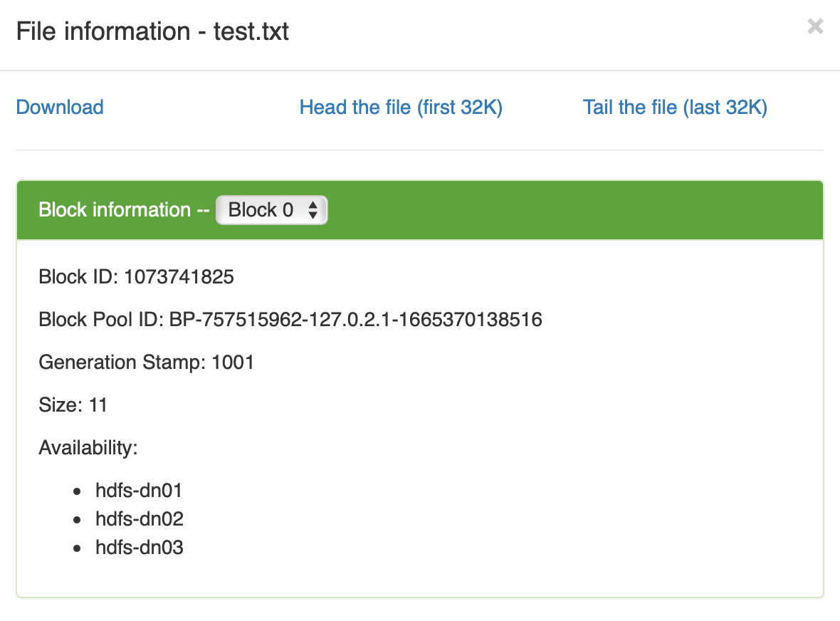Screen dimensions: 840x621
Task: Click the Download link
Action: [60, 108]
